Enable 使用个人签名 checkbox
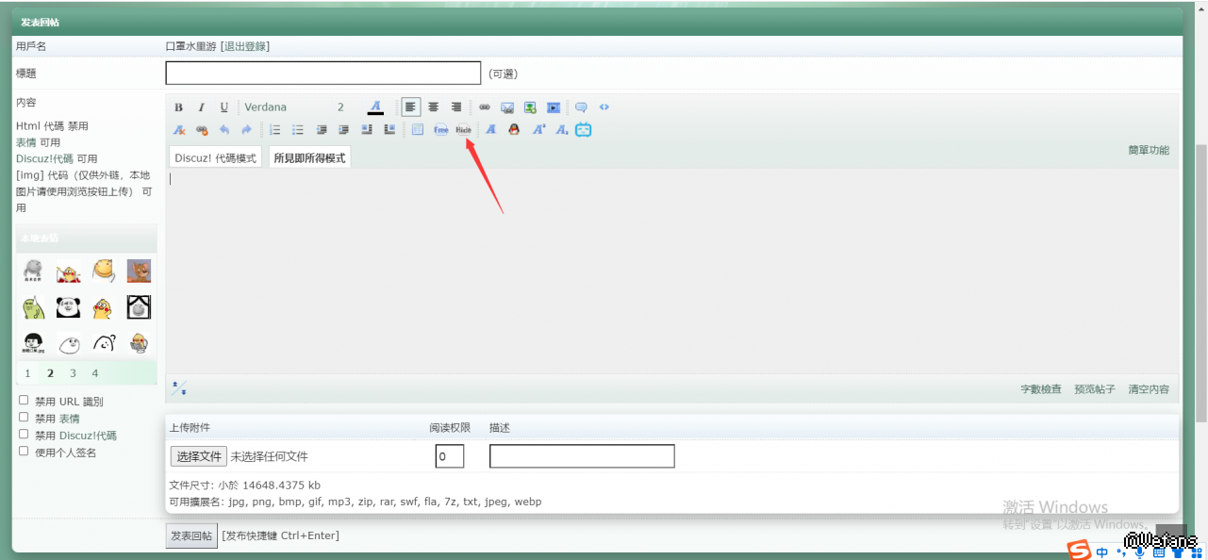 tap(24, 451)
